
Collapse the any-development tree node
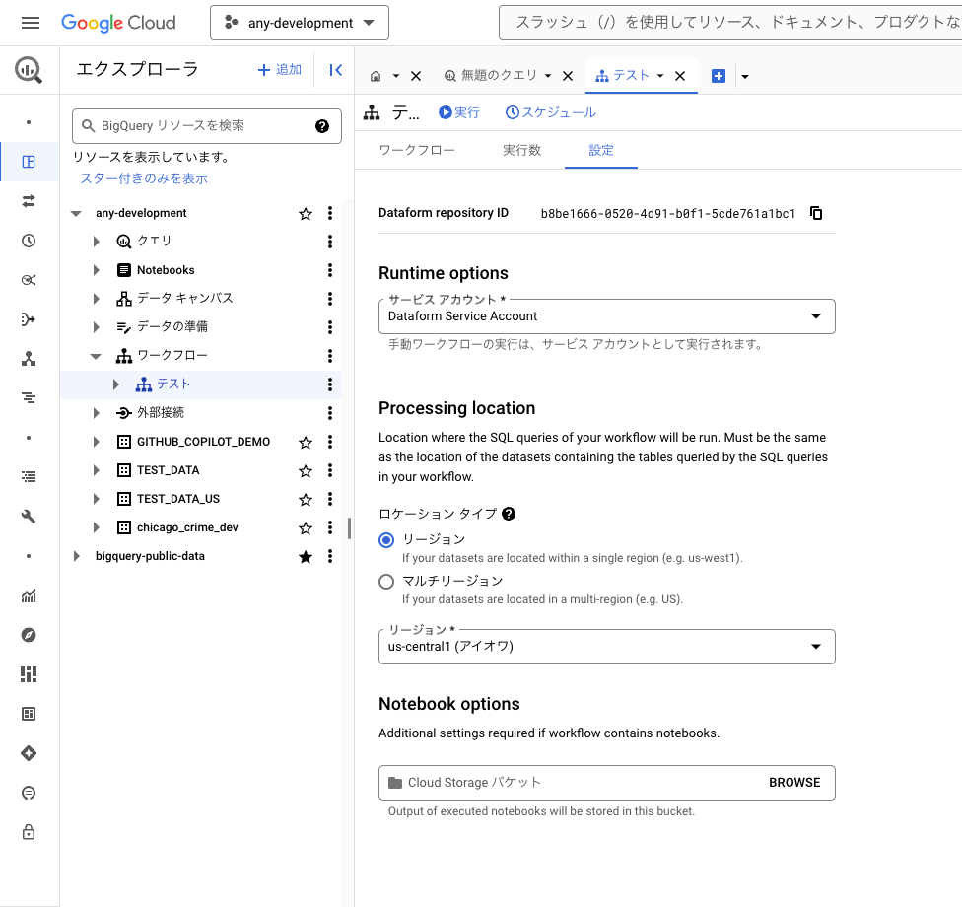tap(76, 214)
